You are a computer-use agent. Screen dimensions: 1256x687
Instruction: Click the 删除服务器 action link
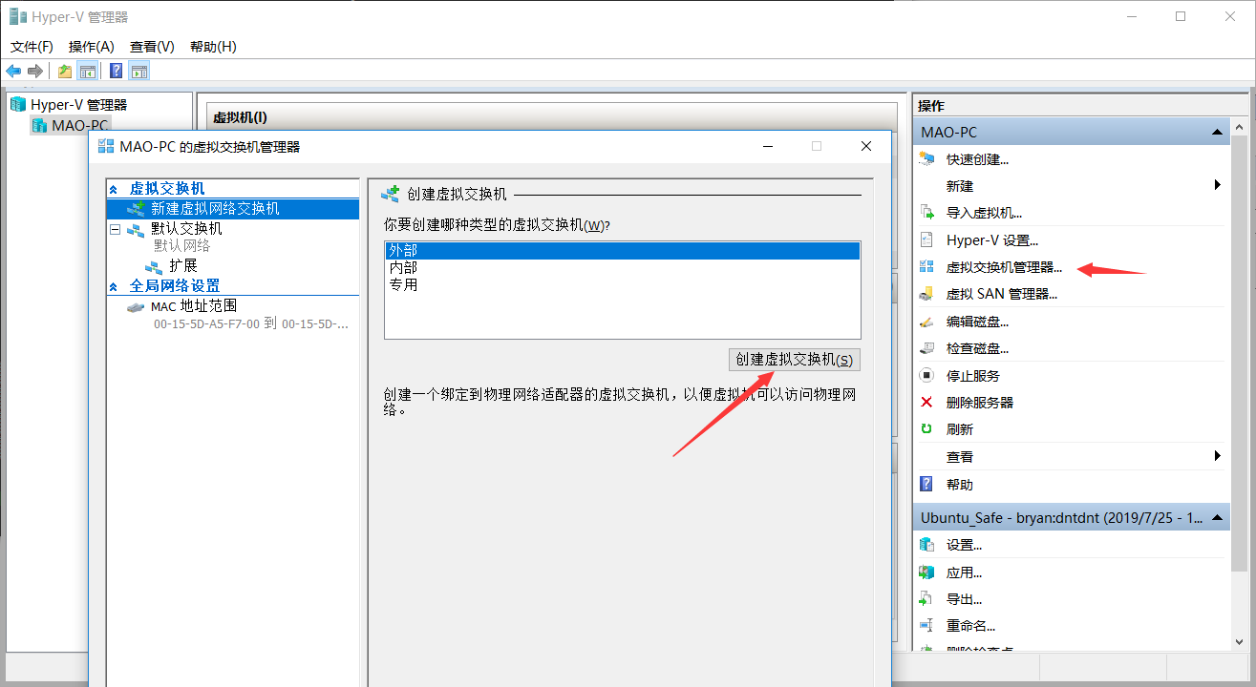pyautogui.click(x=980, y=403)
